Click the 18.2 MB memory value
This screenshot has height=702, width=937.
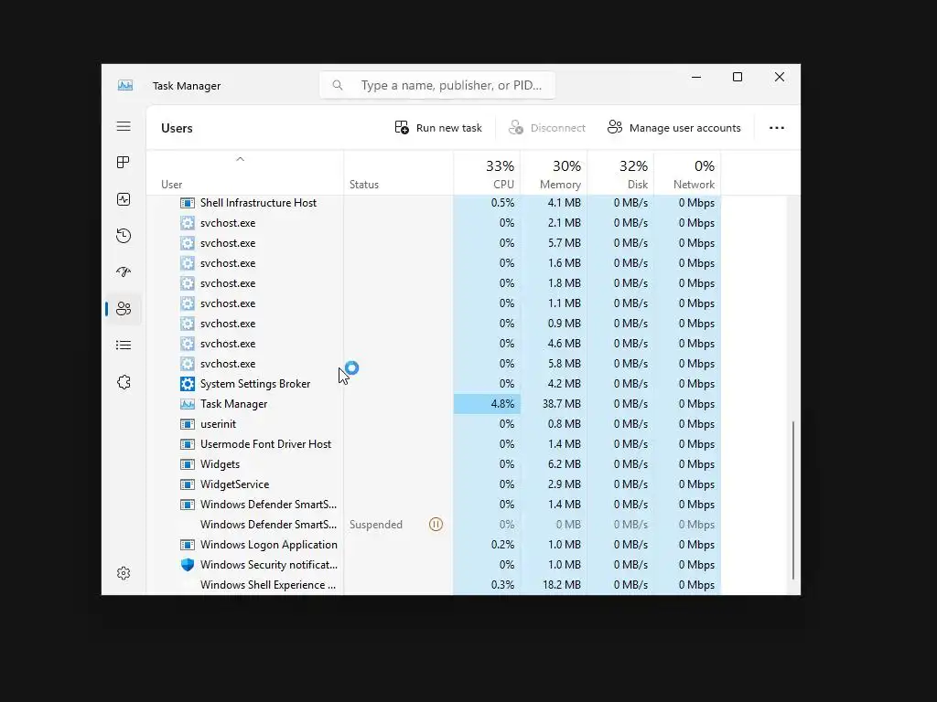click(562, 585)
